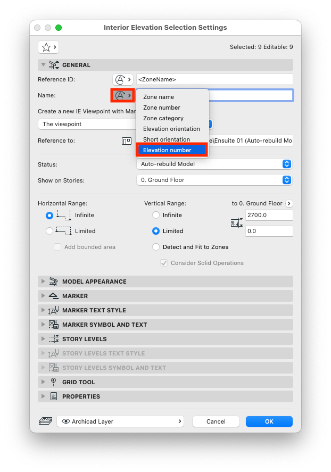Screen dimensions: 331x472
Task: Open the Show on Stories dropdown
Action: 214,180
